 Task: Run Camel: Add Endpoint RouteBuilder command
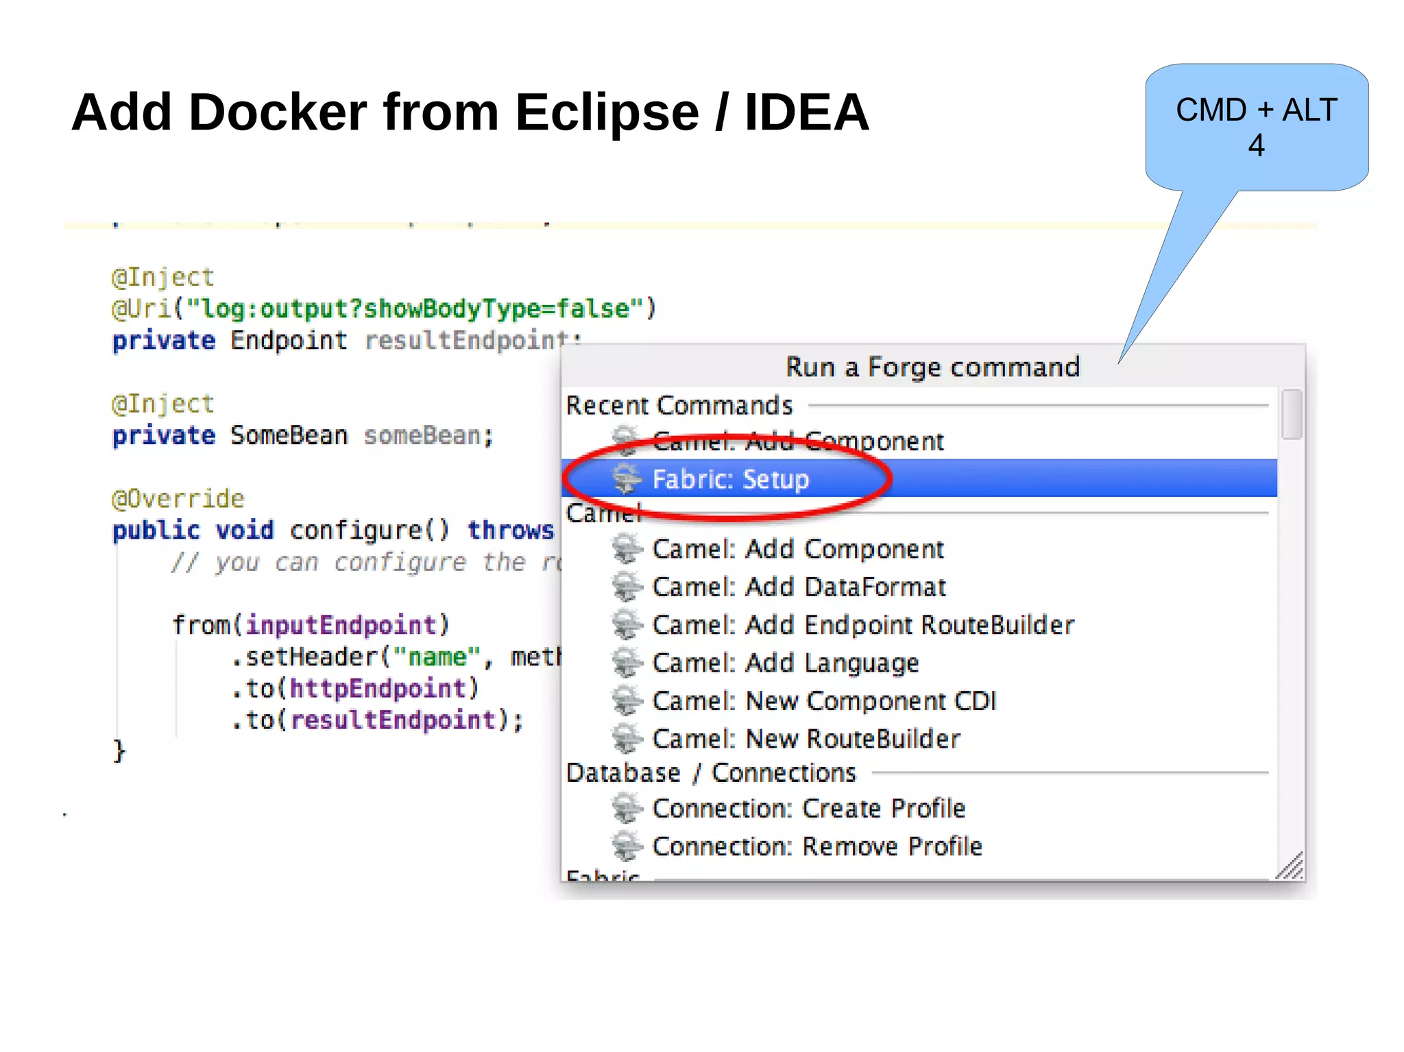pos(862,625)
